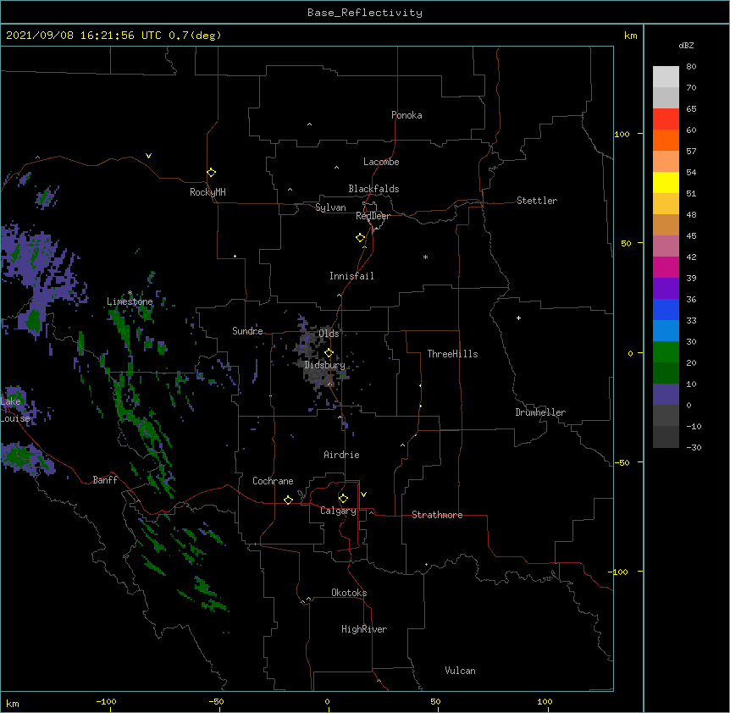The image size is (730, 713).
Task: Select the RedDeer city label
Action: click(373, 216)
